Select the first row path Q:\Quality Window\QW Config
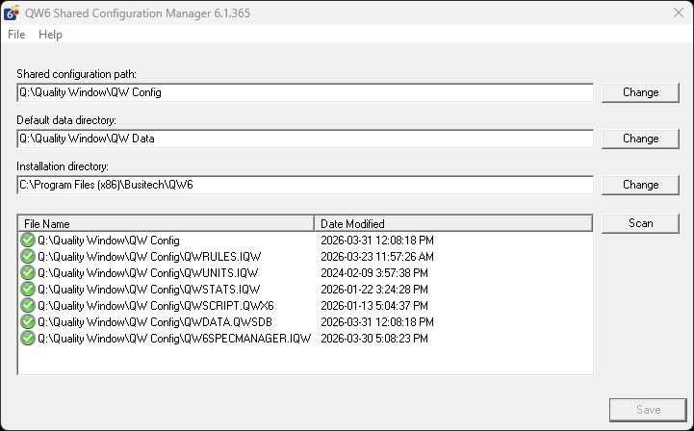The image size is (694, 431). (x=109, y=241)
